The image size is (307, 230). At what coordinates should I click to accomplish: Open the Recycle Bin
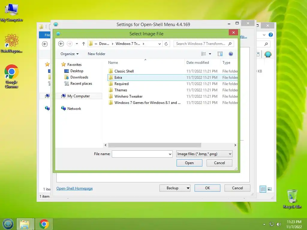(292, 199)
